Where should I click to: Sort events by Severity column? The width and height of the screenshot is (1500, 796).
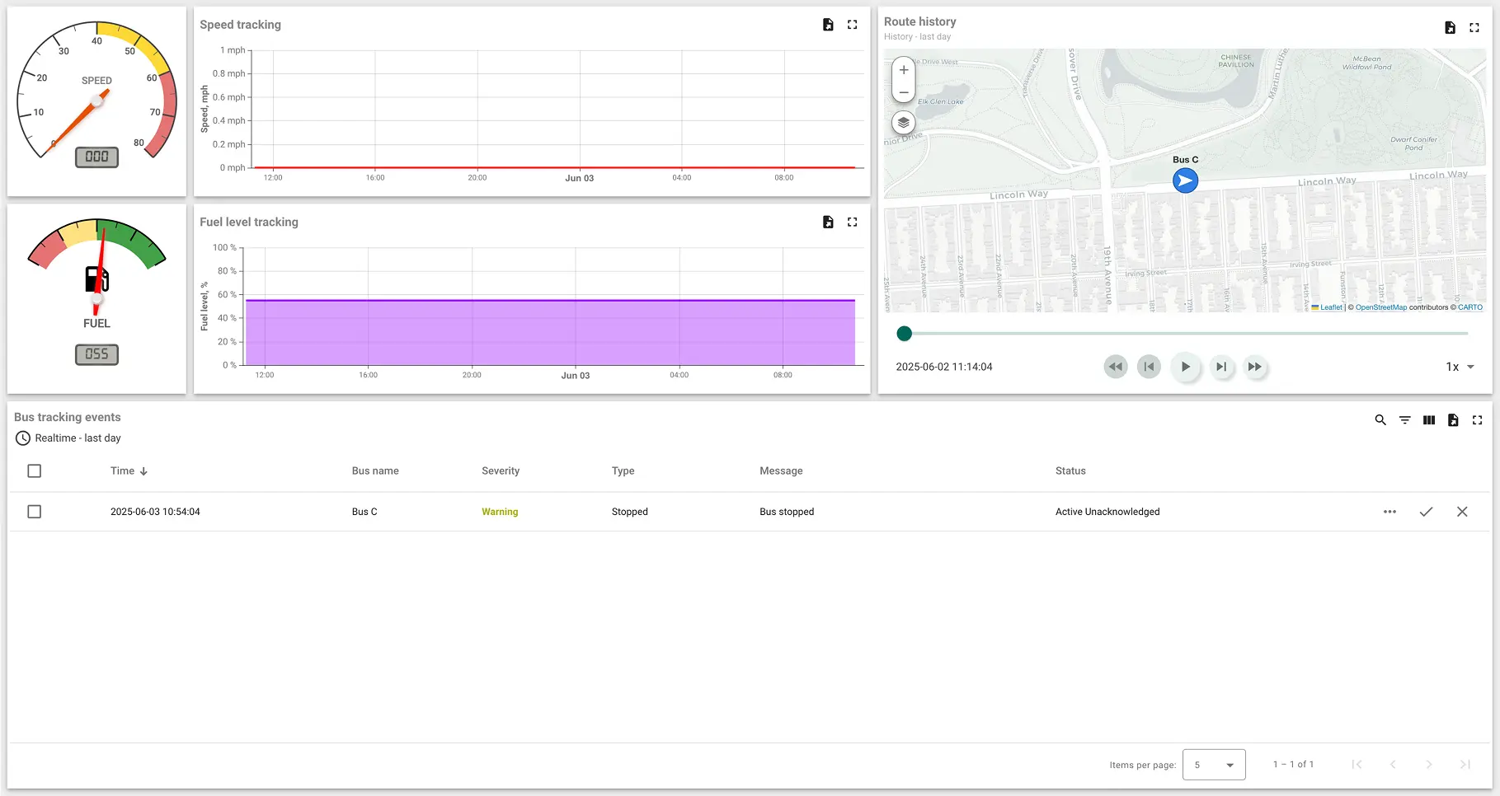point(501,471)
